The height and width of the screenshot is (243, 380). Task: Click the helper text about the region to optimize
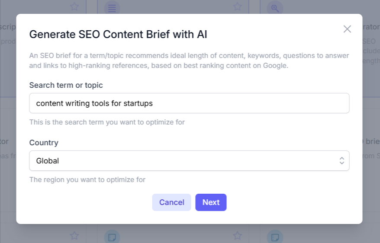tap(87, 179)
